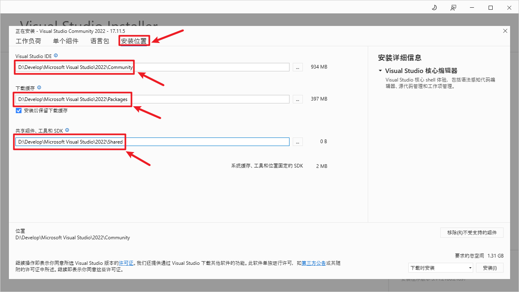Browse for download cache Packages folder
Screen dimensions: 519x292
[298, 99]
